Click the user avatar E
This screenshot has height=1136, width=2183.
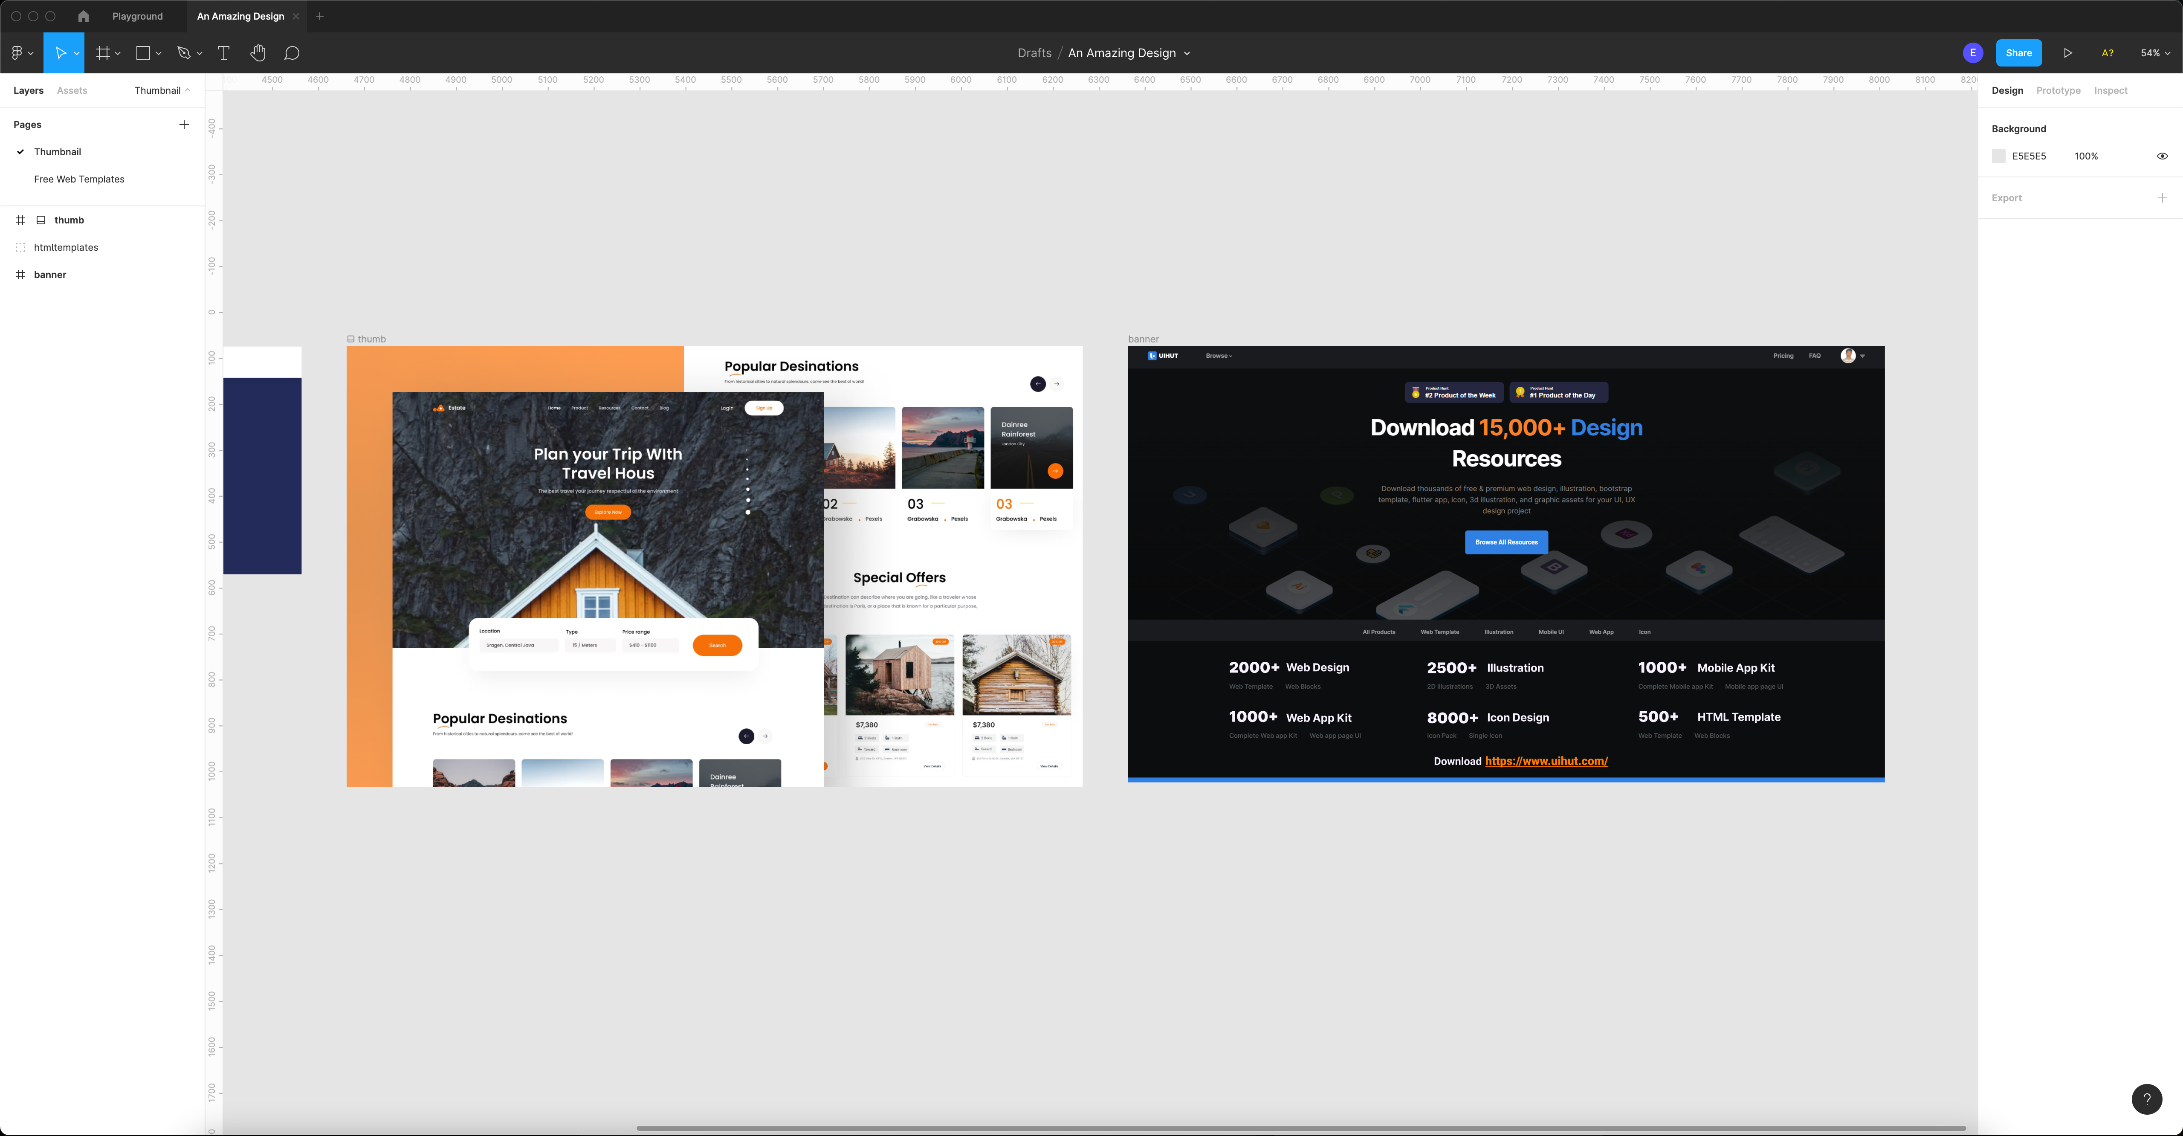click(x=1973, y=52)
